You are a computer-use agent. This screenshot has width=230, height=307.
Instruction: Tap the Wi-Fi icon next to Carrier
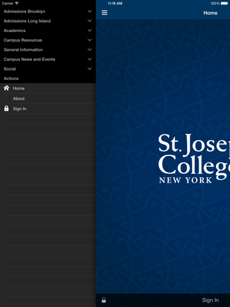click(17, 3)
